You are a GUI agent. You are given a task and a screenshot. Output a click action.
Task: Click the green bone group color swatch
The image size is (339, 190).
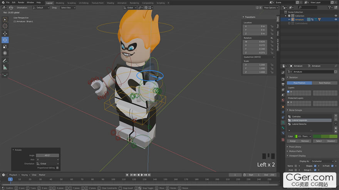325,136
